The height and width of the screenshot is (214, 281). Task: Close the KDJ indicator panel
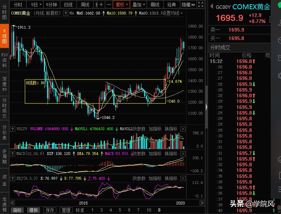click(x=183, y=178)
